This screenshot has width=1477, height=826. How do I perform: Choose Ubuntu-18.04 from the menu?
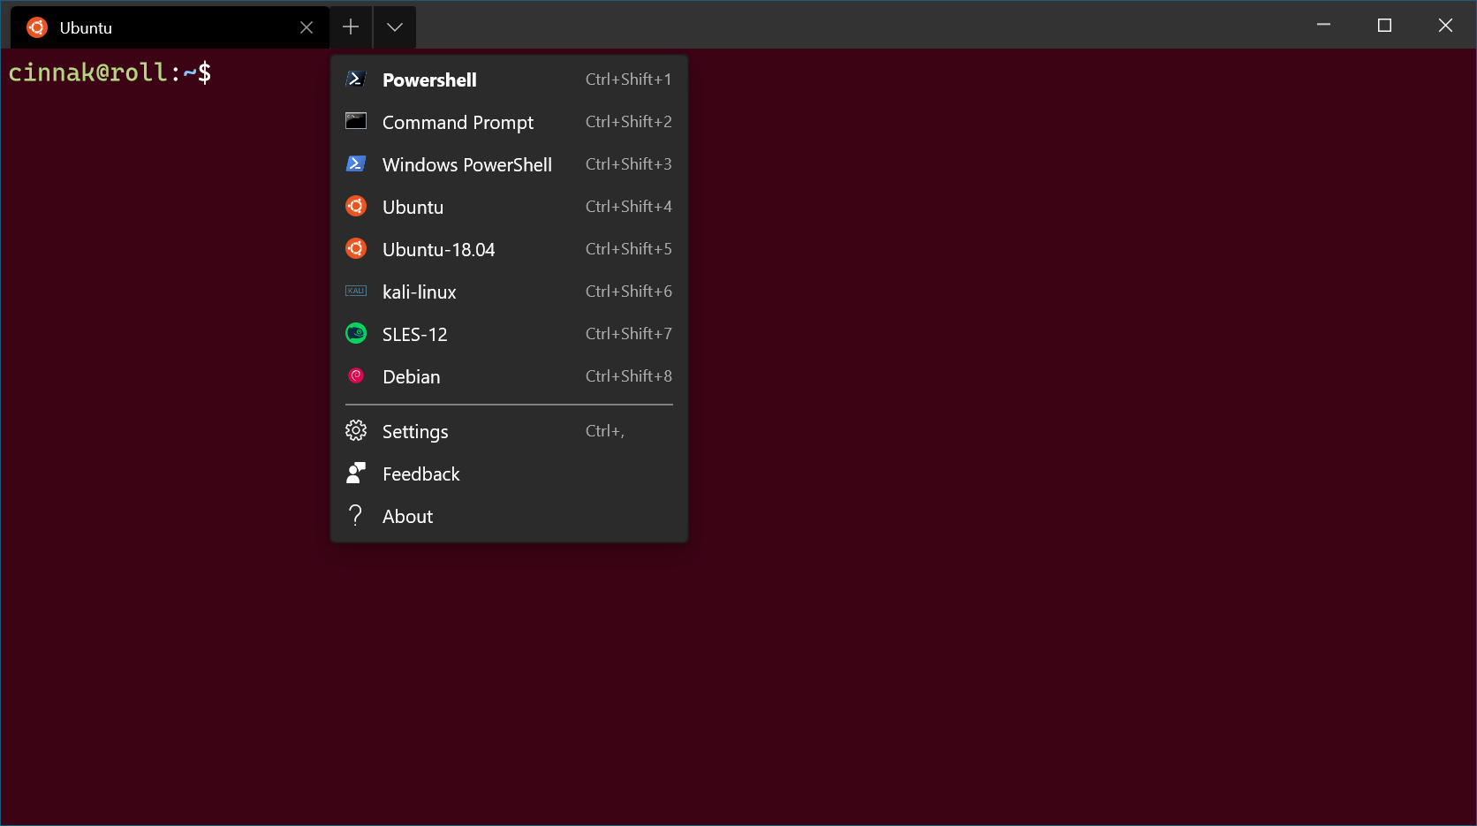pyautogui.click(x=509, y=249)
